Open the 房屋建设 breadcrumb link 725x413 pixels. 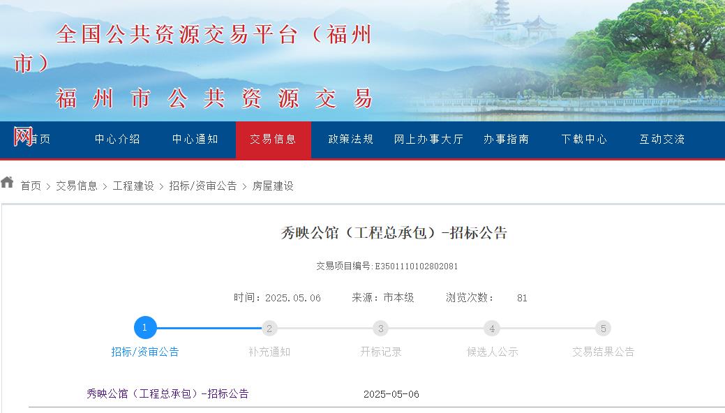(x=273, y=186)
